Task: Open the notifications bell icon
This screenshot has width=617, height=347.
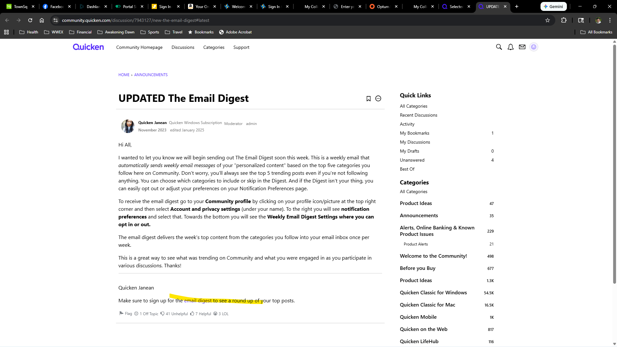Action: tap(510, 47)
